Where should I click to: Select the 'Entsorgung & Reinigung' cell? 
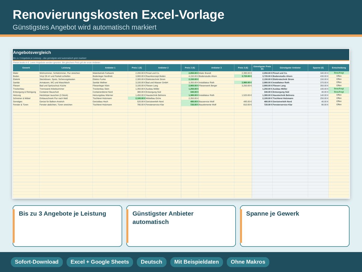click(x=26, y=92)
